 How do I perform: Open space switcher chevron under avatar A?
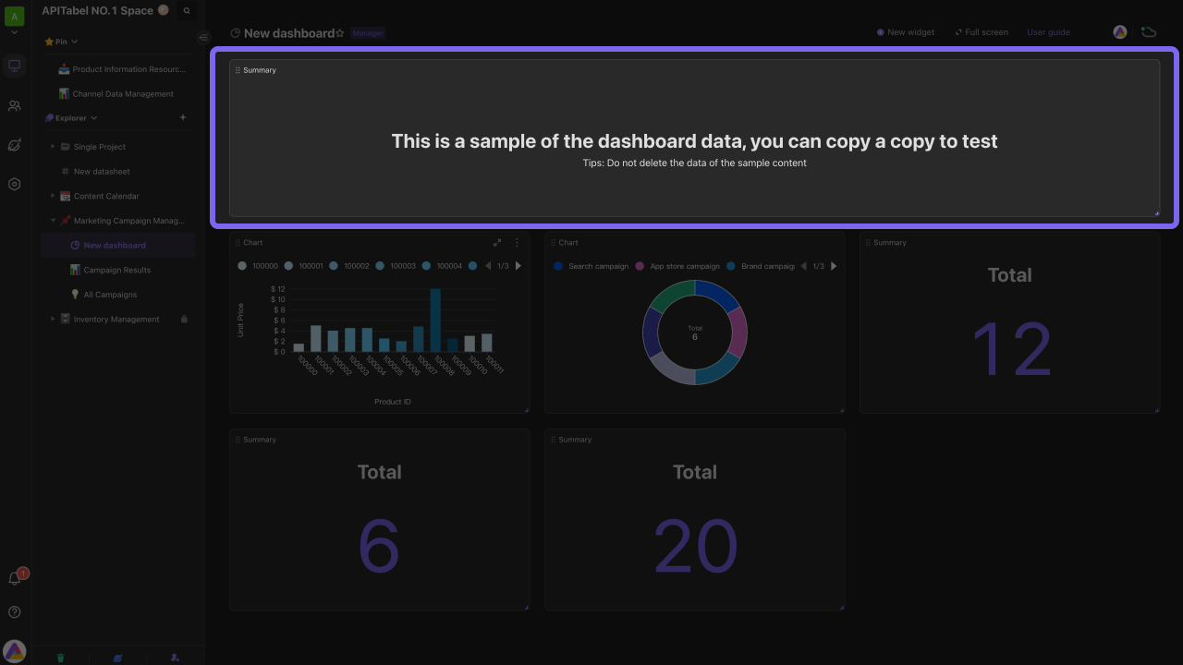[x=14, y=33]
